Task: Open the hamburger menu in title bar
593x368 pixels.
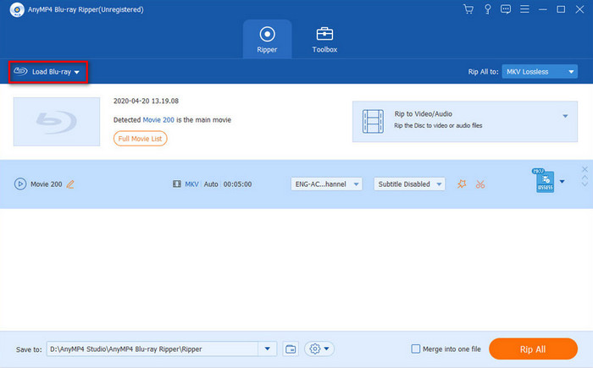Action: 524,9
